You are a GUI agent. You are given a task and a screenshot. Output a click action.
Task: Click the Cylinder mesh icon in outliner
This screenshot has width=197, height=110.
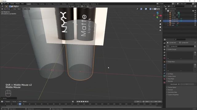click(170, 17)
